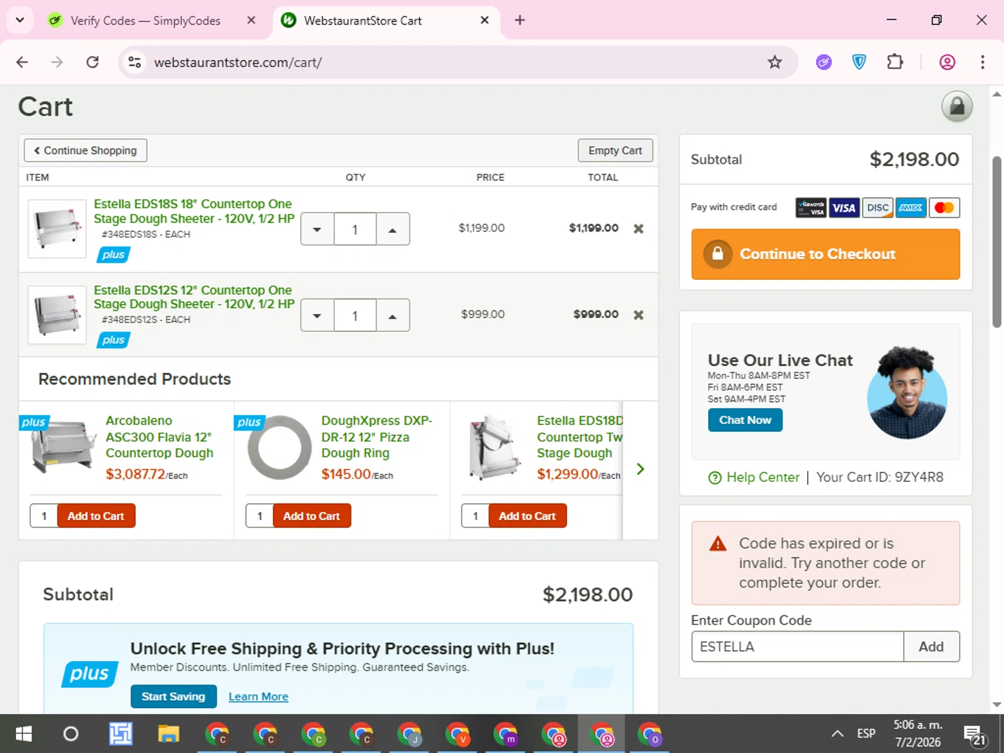Bookmark this page with star icon
Image resolution: width=1004 pixels, height=753 pixels.
pyautogui.click(x=774, y=62)
